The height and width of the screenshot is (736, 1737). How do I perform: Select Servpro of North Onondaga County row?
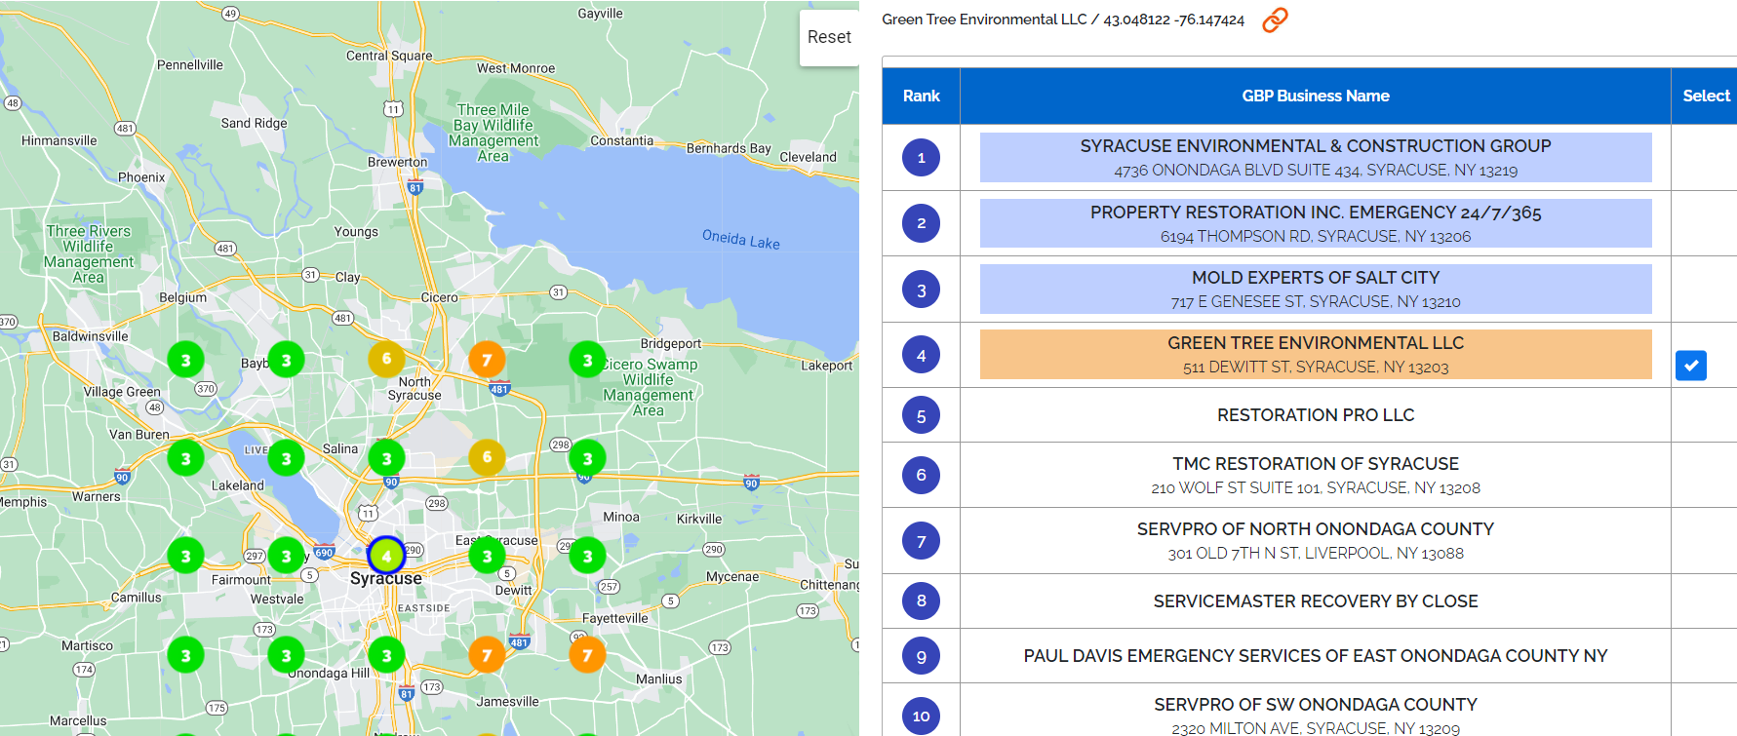click(x=1316, y=540)
